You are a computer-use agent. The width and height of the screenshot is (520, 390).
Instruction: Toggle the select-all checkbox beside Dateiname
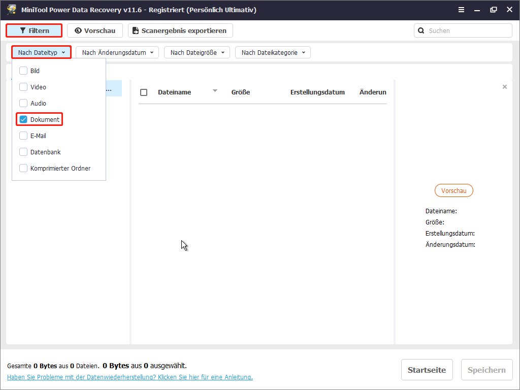[x=144, y=92]
